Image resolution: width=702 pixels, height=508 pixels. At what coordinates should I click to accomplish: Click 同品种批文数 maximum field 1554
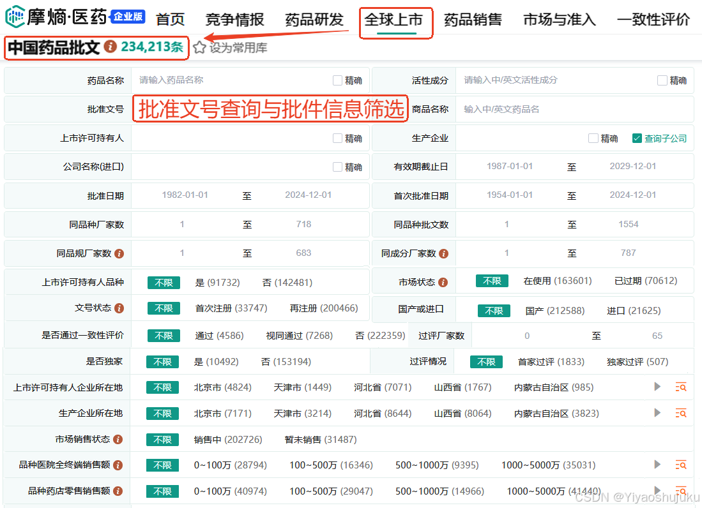628,224
